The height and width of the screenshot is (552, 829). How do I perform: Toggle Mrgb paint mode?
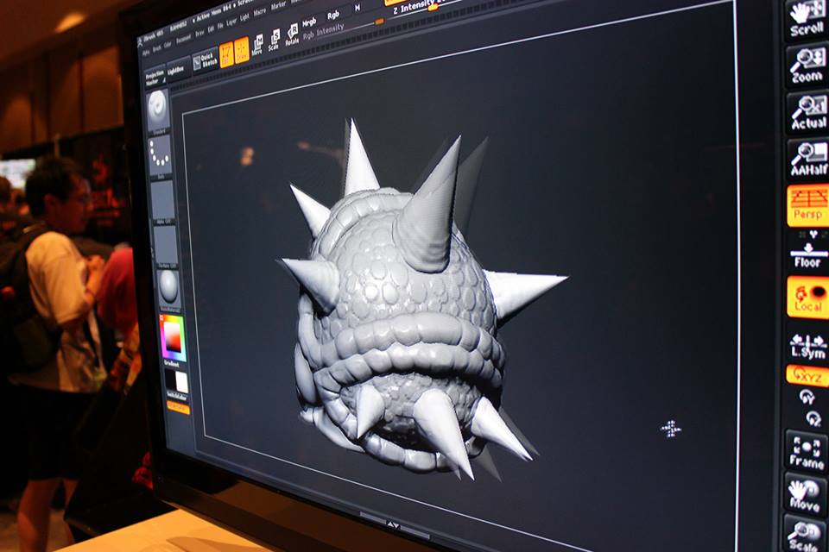pyautogui.click(x=309, y=22)
